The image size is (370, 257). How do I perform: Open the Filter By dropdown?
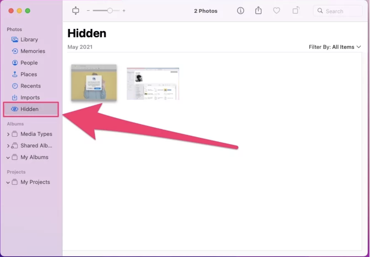tap(335, 47)
